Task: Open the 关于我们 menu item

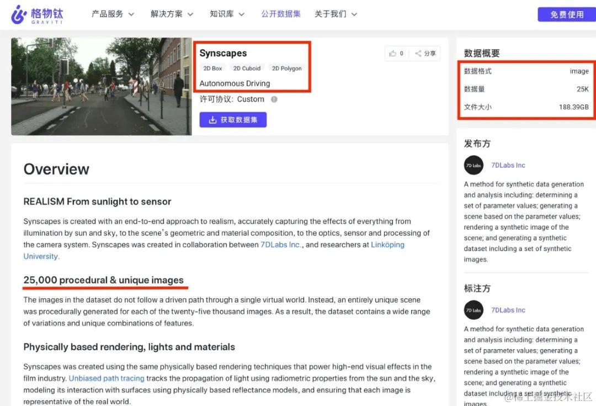Action: (331, 14)
